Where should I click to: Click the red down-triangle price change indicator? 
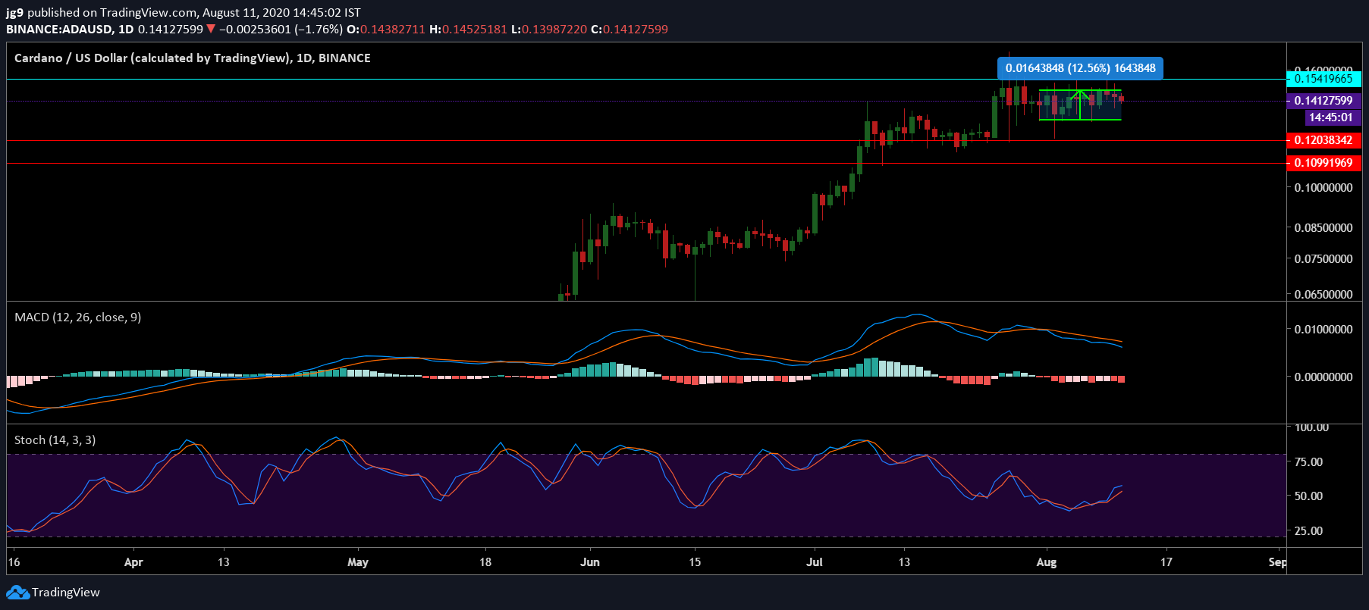211,30
